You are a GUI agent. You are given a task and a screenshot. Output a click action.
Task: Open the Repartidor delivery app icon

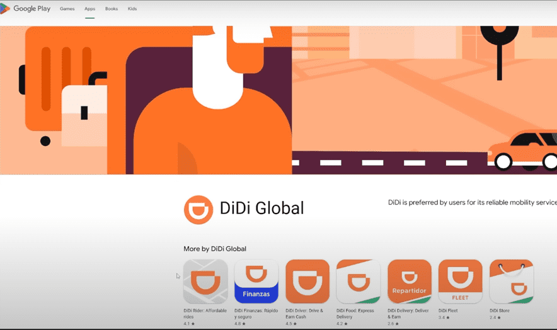click(410, 282)
